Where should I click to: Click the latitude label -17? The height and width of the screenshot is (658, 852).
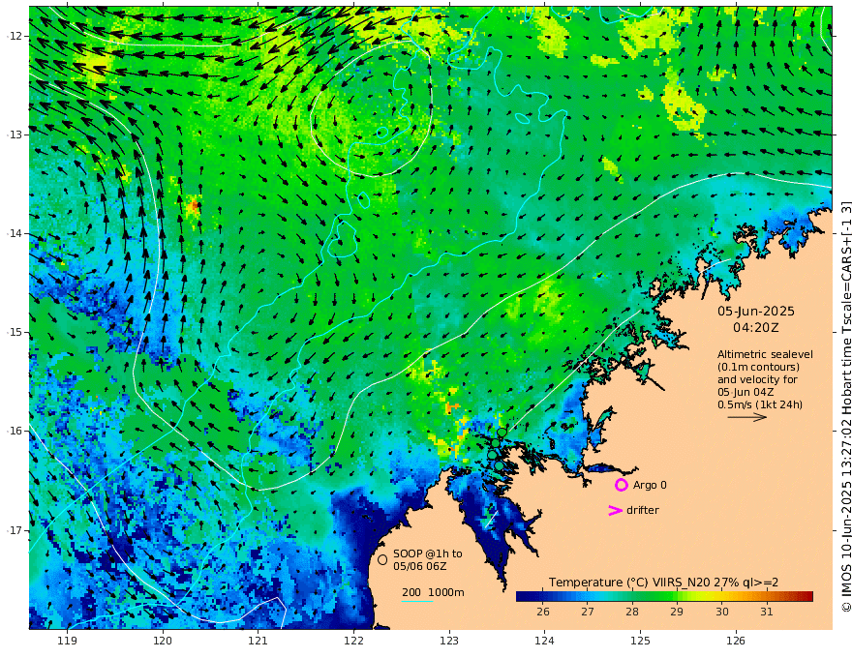[x=15, y=530]
